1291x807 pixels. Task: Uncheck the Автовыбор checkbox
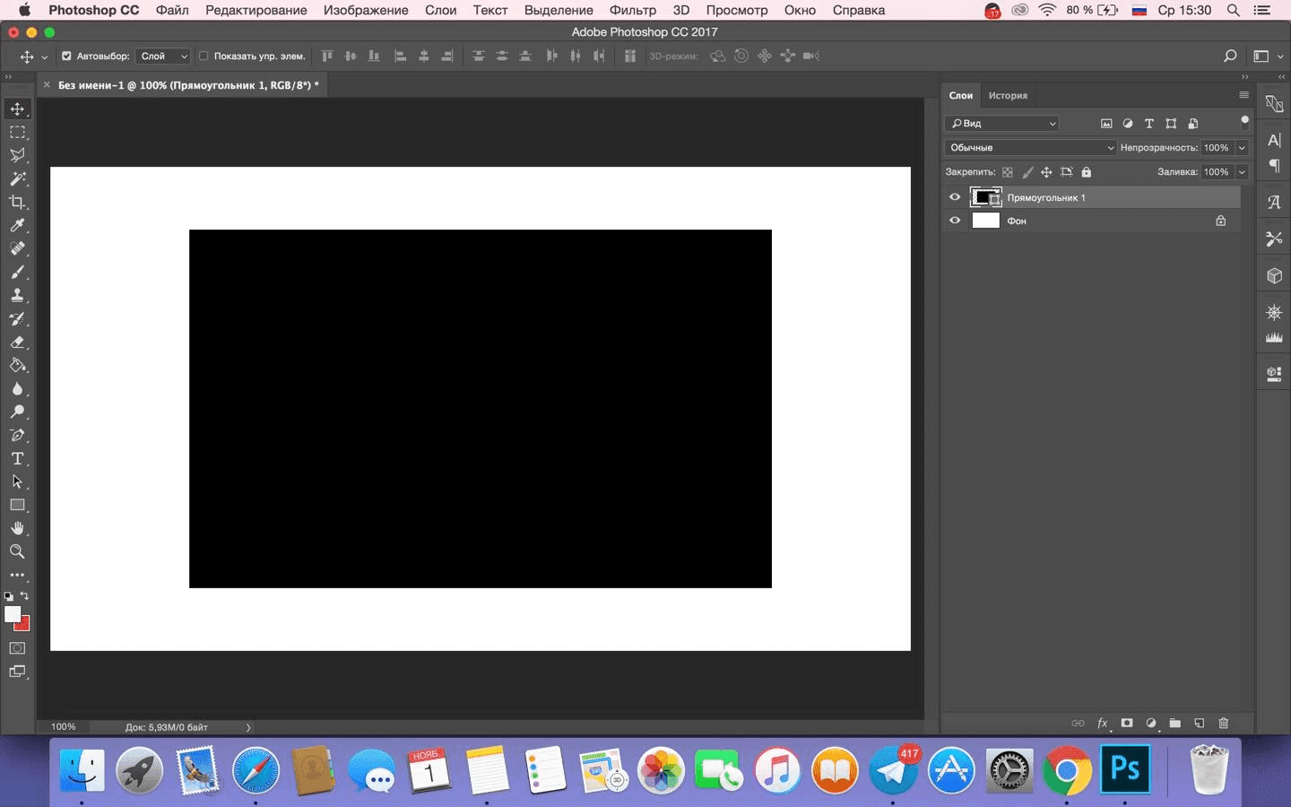(66, 56)
